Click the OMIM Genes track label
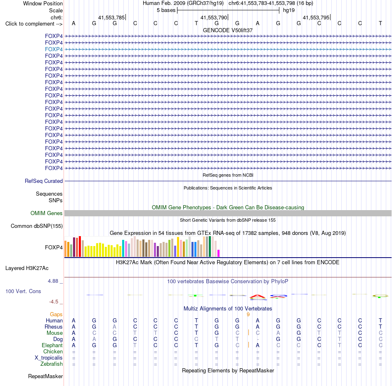 click(47, 213)
